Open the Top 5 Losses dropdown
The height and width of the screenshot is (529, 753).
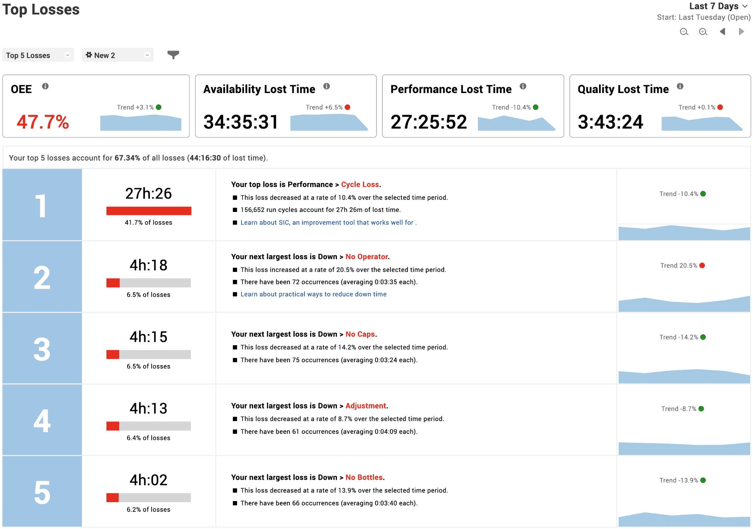point(37,55)
